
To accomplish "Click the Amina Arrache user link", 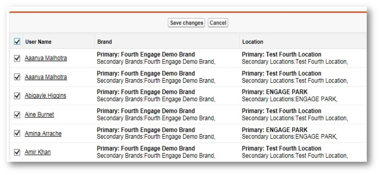I will (43, 133).
